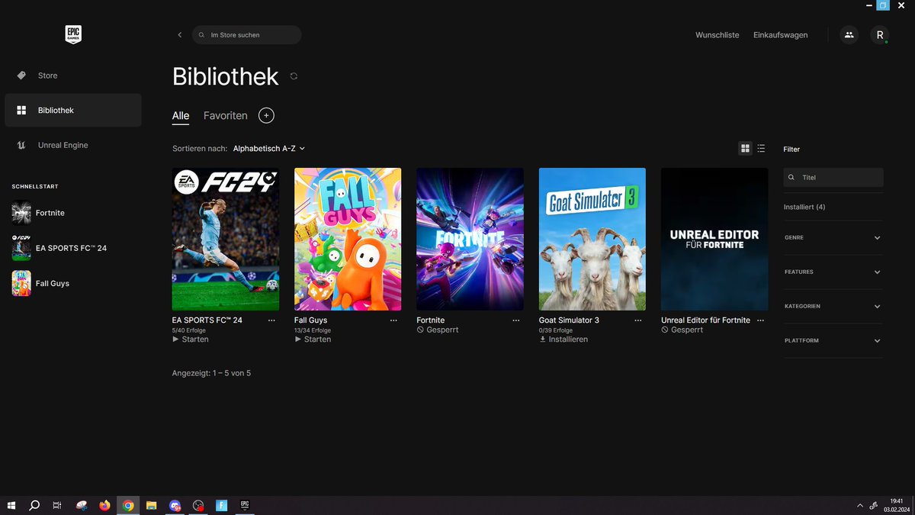The image size is (915, 515).
Task: Click Epic Games Launcher taskbar icon
Action: [x=245, y=505]
